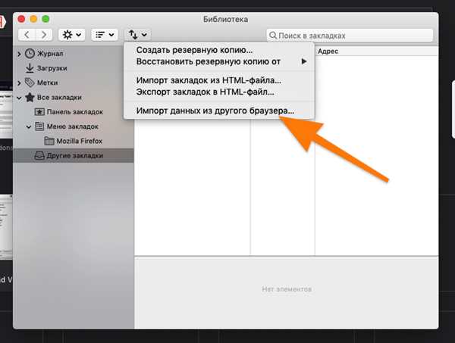The image size is (455, 343).
Task: Select the Метки label text
Action: (47, 83)
